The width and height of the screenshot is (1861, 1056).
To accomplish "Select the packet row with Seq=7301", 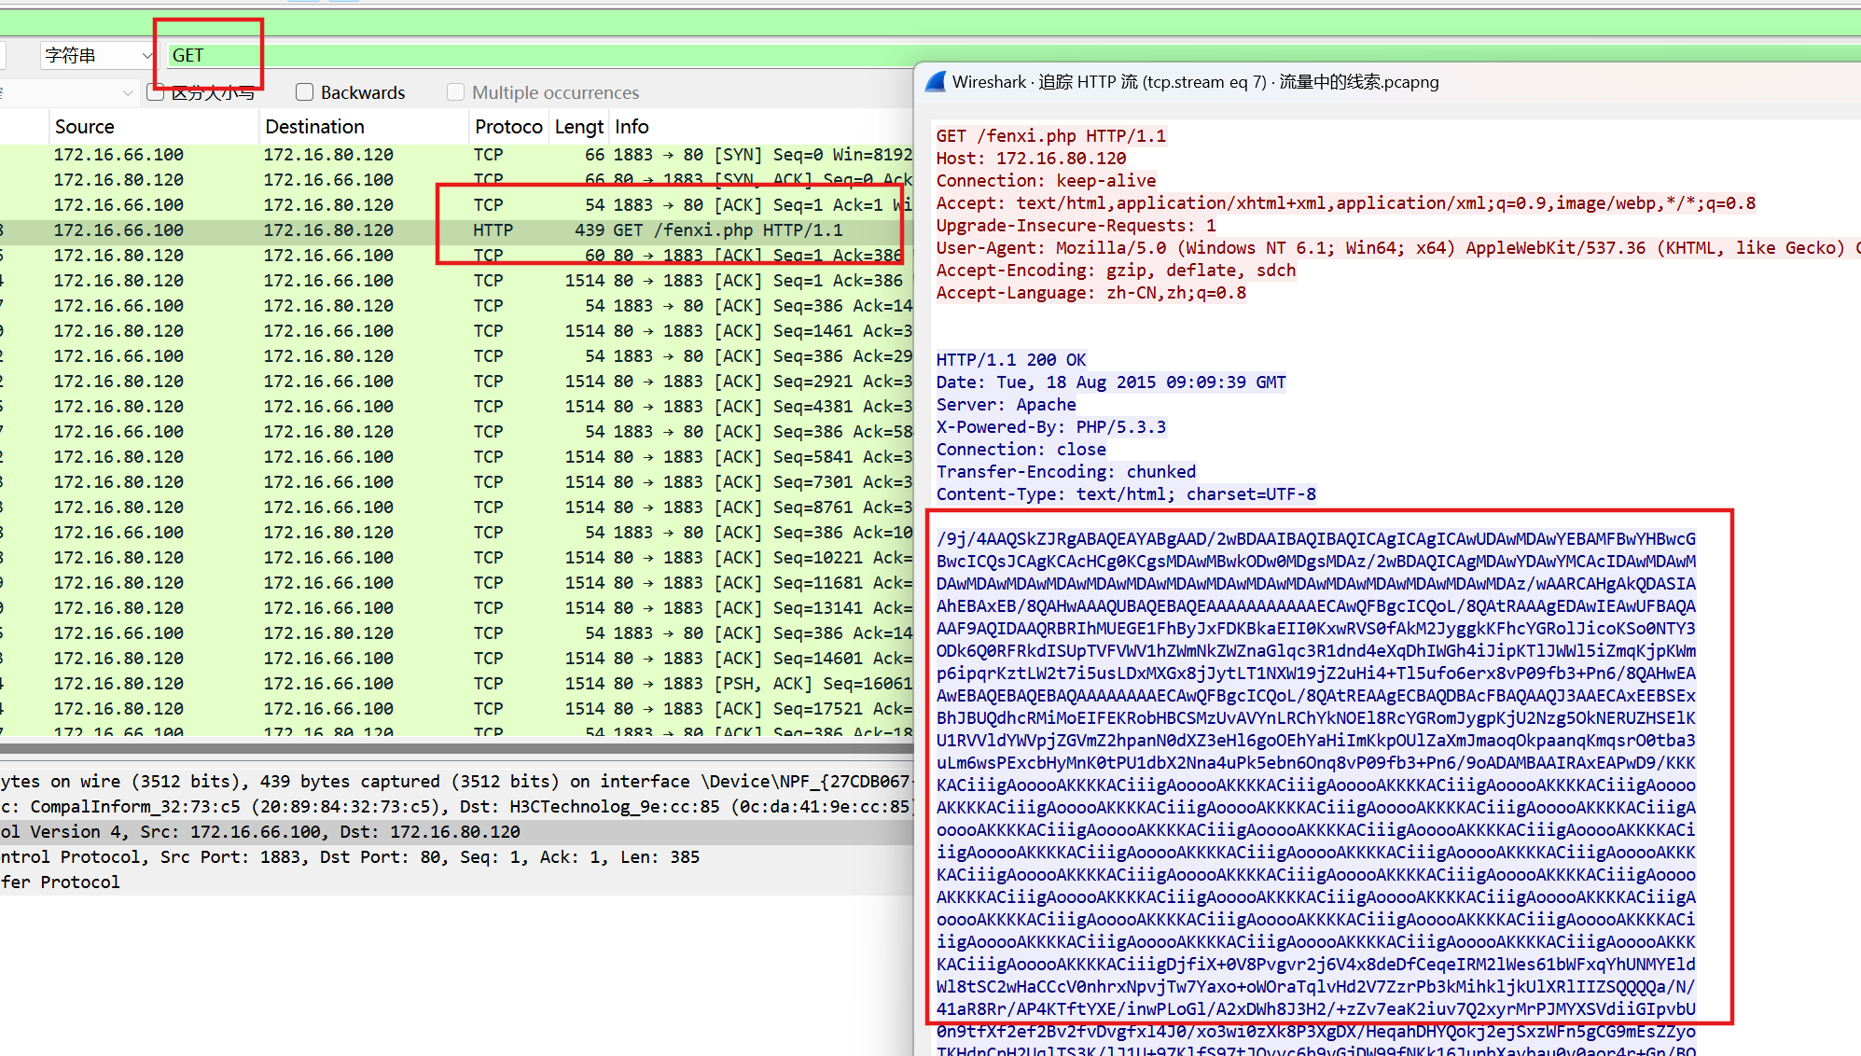I will (457, 482).
